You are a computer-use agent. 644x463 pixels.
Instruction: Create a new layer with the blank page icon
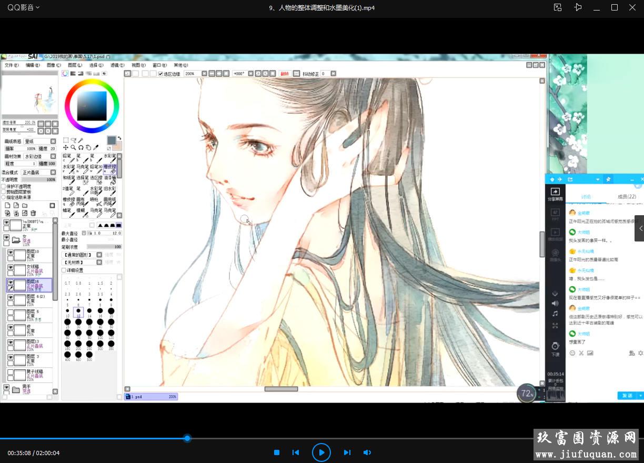click(7, 205)
